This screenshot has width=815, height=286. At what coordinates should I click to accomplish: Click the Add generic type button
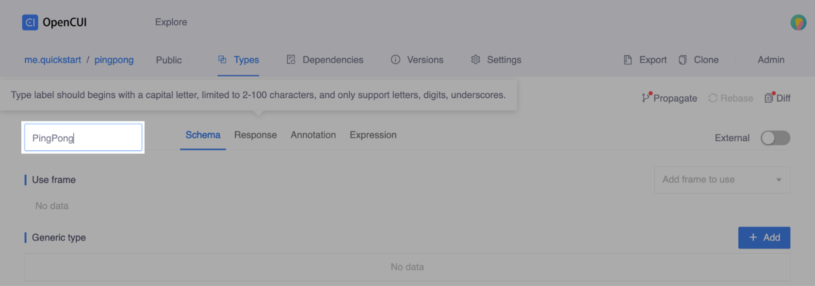pyautogui.click(x=764, y=238)
